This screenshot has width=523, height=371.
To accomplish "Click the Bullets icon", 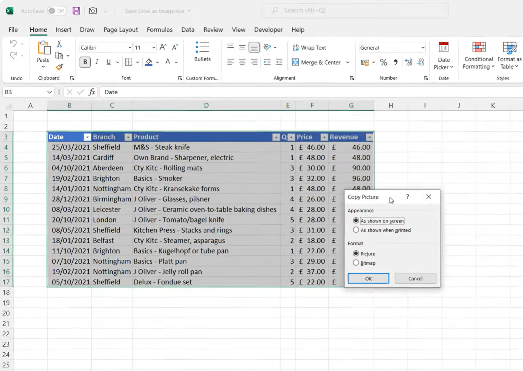I will coord(202,47).
